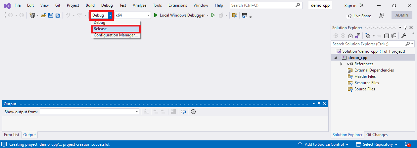Select the Resource Files folder
The height and width of the screenshot is (148, 417).
363,83
